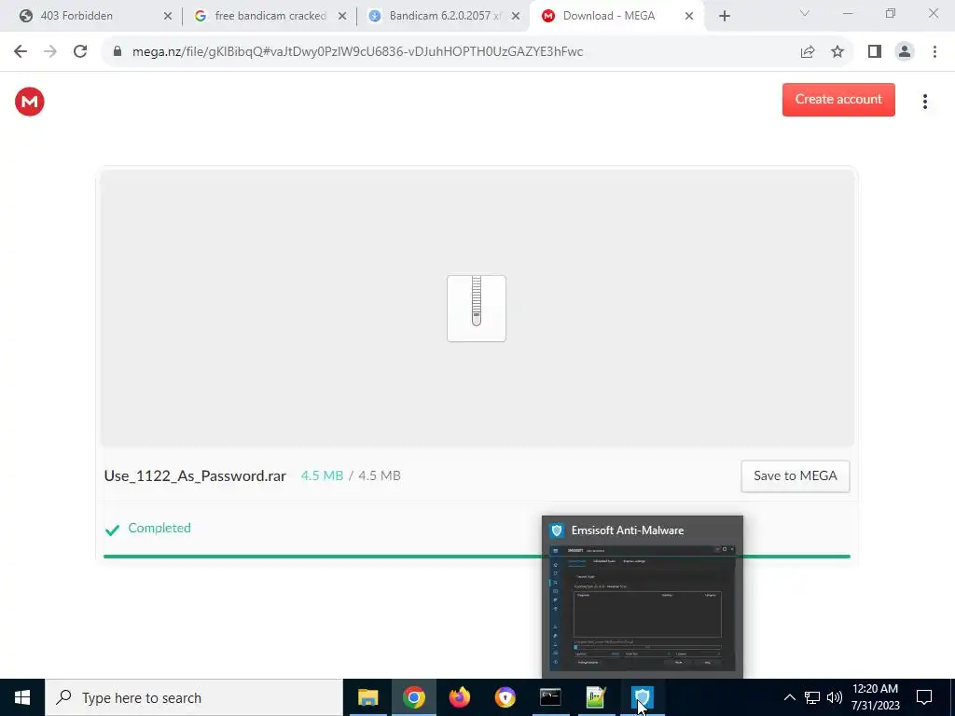This screenshot has height=716, width=955.
Task: Close the free bandicam cracked tab
Action: coord(342,16)
